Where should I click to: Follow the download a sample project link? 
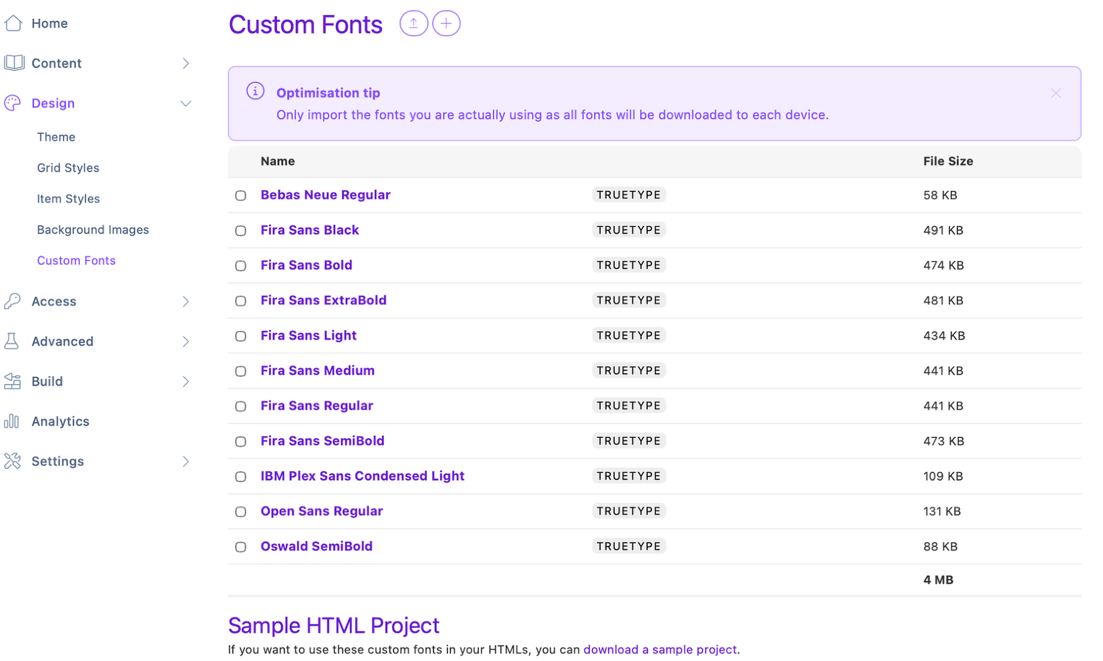click(660, 649)
